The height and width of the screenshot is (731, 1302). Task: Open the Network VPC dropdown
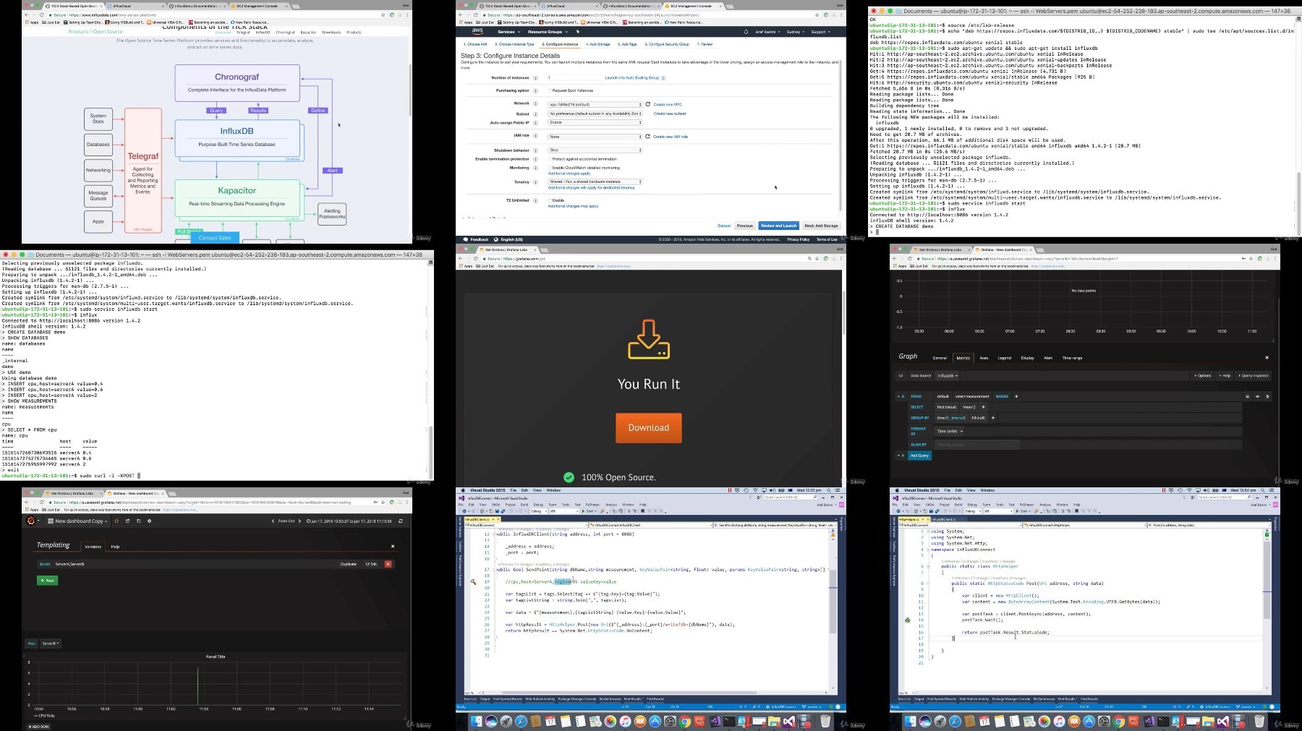(x=595, y=104)
